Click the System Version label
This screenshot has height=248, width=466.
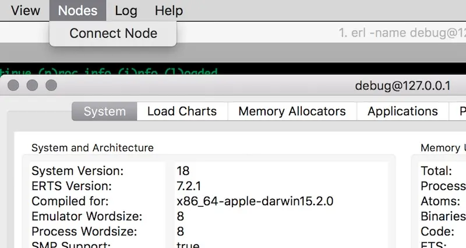coord(77,171)
